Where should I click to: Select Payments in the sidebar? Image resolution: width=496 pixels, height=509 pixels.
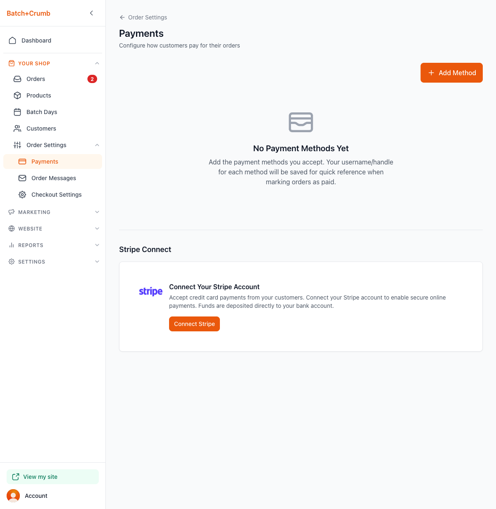coord(52,162)
